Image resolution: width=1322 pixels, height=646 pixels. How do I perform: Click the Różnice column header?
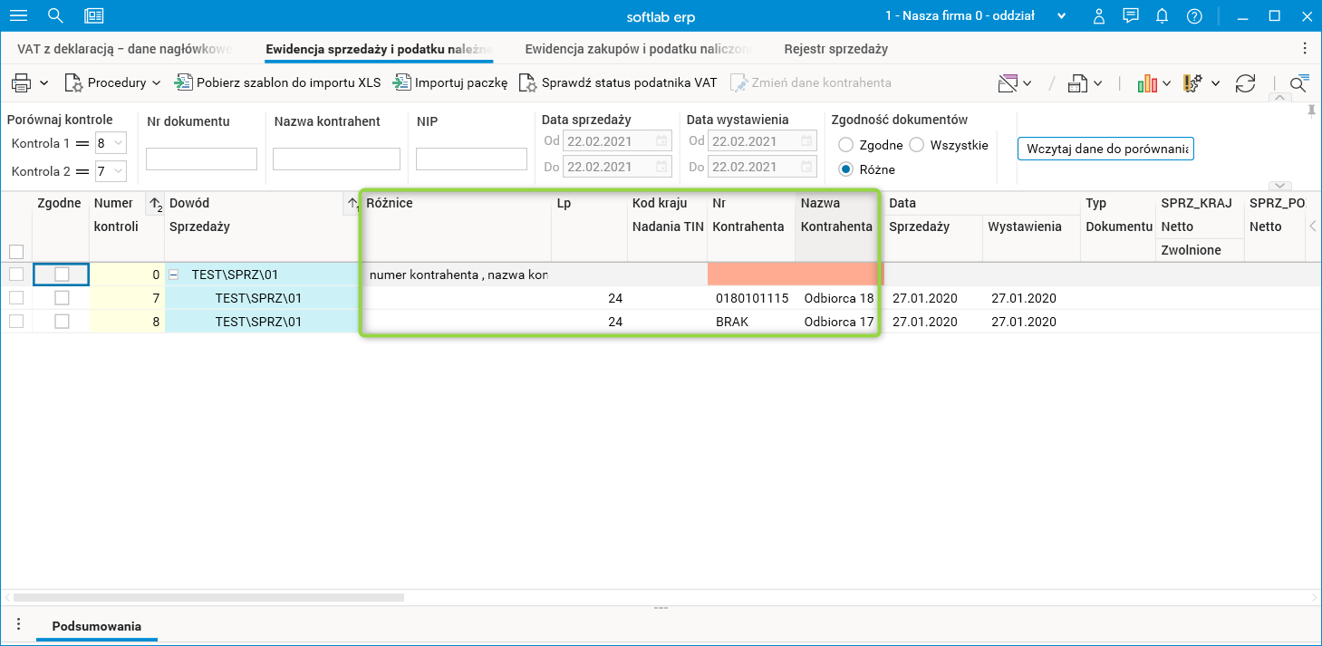point(456,227)
